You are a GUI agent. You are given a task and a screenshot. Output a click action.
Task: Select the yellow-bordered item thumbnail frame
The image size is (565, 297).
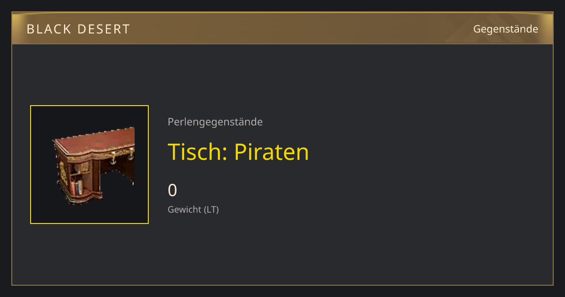pyautogui.click(x=89, y=165)
